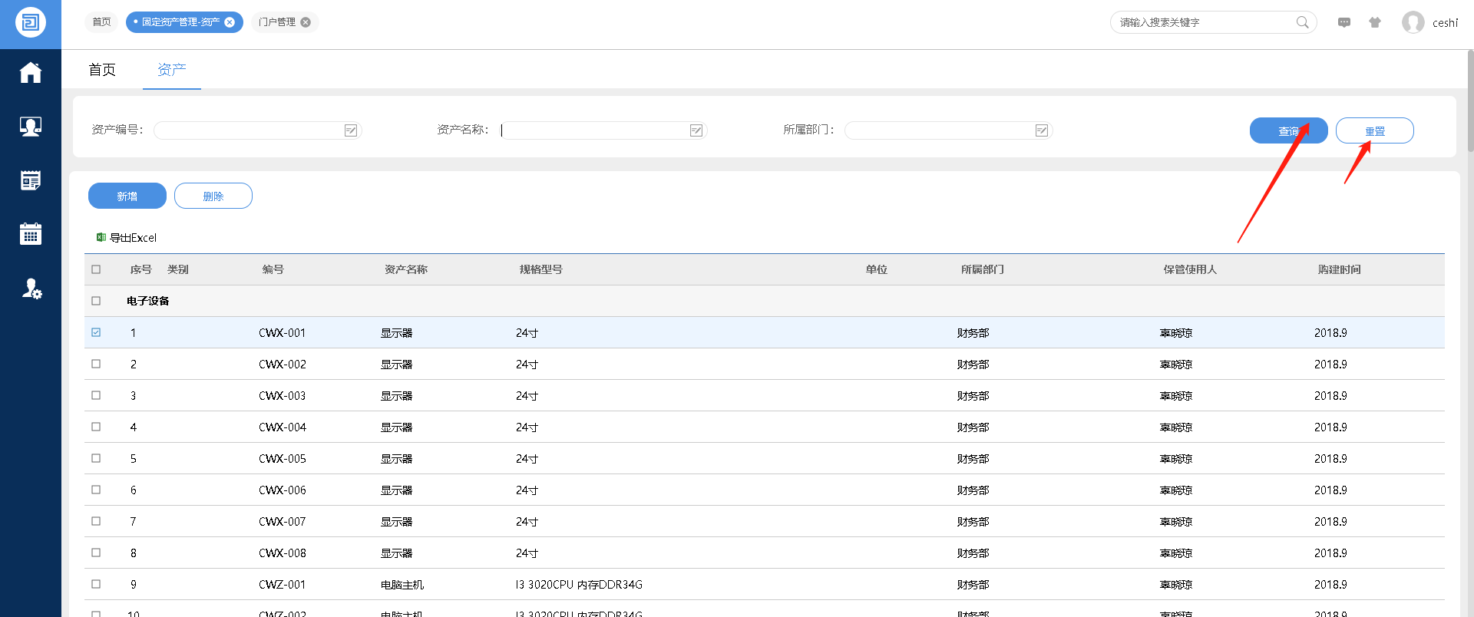The height and width of the screenshot is (617, 1474).
Task: Click the 查询 button
Action: 1288,131
